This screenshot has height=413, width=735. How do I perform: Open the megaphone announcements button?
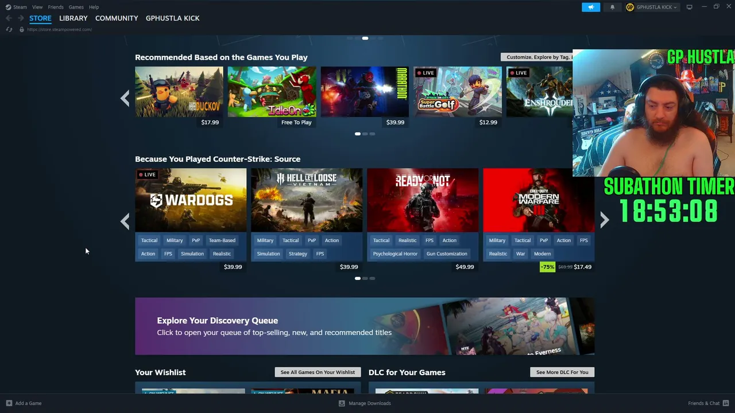pos(591,7)
